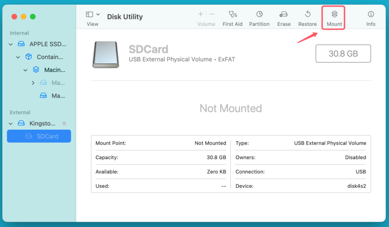
Task: Click the grayed-out add Volume button
Action: [x=200, y=14]
